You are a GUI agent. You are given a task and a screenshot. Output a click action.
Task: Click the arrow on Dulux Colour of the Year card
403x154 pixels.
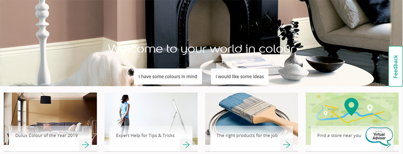85,145
